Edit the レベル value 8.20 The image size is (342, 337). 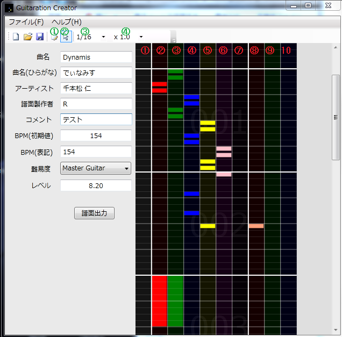tap(96, 185)
